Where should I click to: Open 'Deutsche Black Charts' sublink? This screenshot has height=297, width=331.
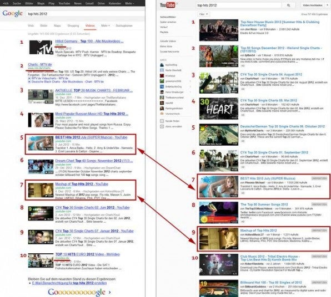coord(68,81)
